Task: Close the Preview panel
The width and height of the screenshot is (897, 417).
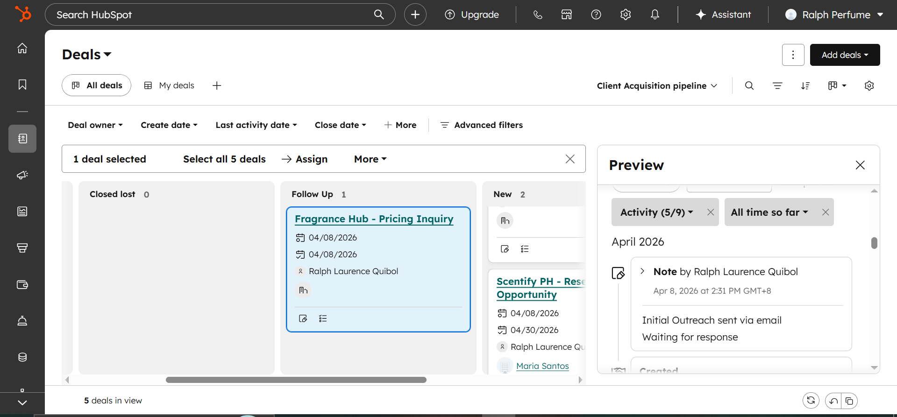Action: tap(860, 165)
